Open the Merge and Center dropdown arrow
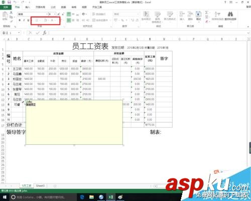251x201 pixels. [x=110, y=20]
